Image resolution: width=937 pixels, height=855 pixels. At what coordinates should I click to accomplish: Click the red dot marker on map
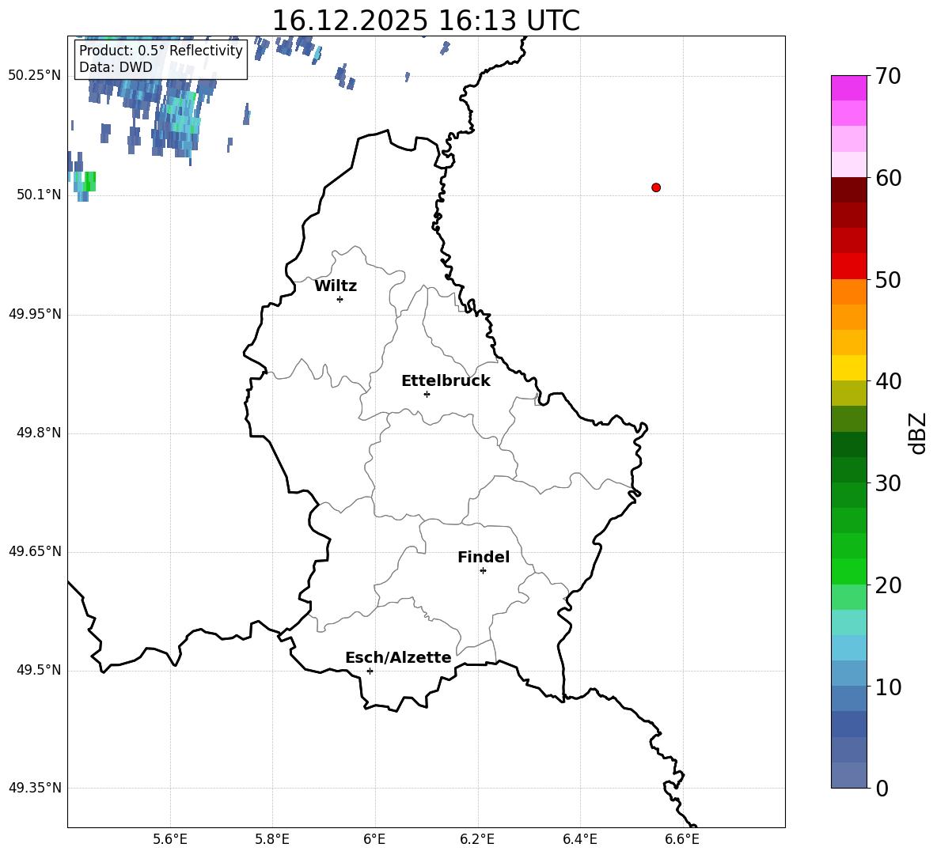pyautogui.click(x=656, y=187)
